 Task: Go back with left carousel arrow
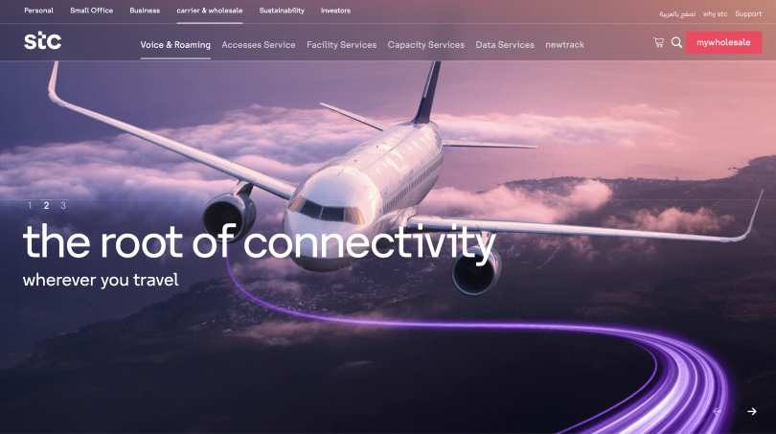[x=718, y=411]
